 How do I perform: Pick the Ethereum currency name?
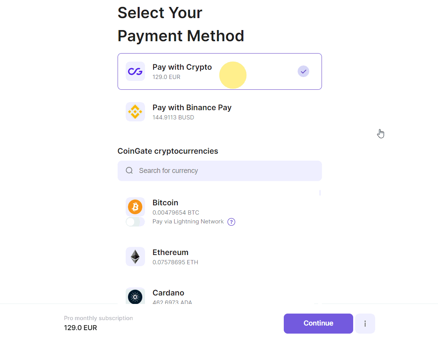tap(170, 252)
